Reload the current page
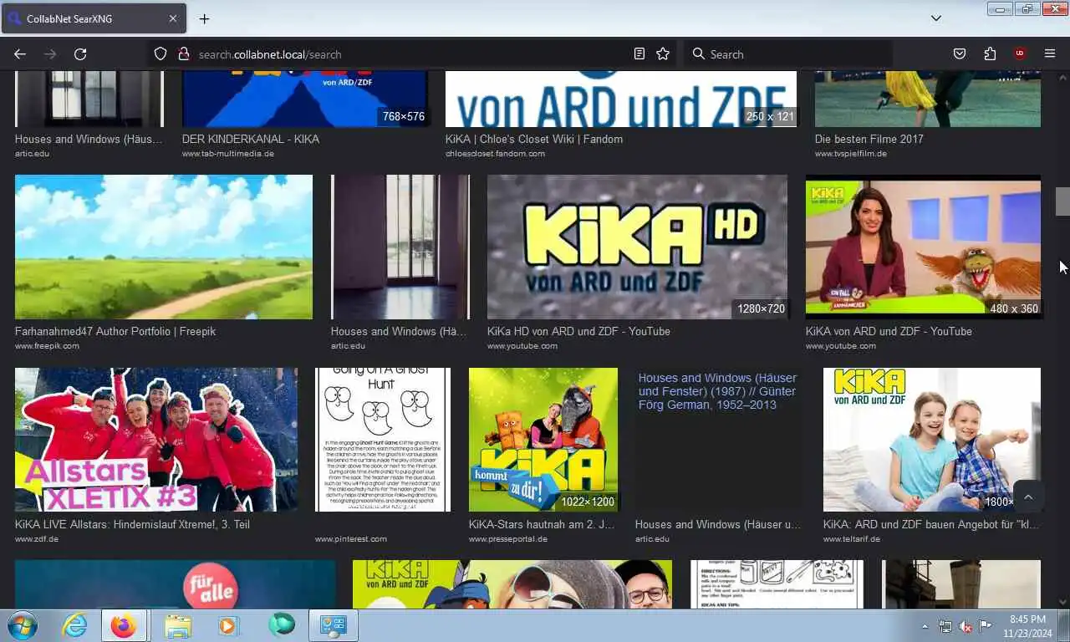 80,54
